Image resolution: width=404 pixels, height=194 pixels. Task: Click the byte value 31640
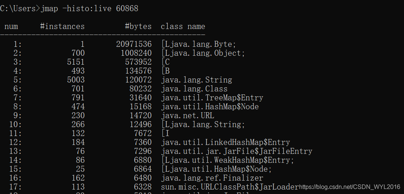pyautogui.click(x=140, y=98)
